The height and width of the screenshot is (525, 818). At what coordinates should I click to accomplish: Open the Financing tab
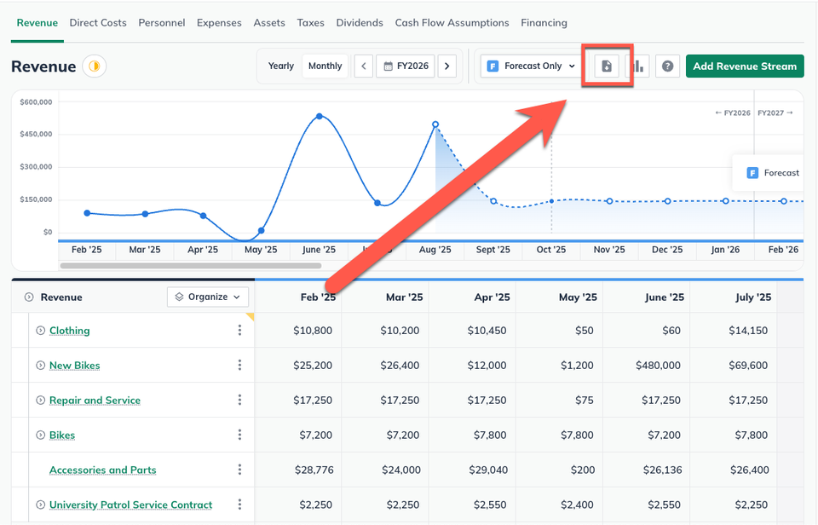tap(544, 23)
